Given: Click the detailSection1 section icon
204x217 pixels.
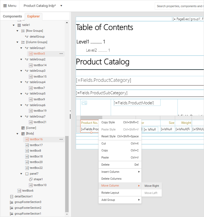Looking at the screenshot, I should coord(12,197).
